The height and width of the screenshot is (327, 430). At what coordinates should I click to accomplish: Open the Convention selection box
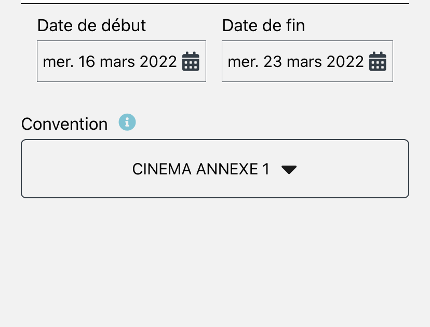pos(215,169)
